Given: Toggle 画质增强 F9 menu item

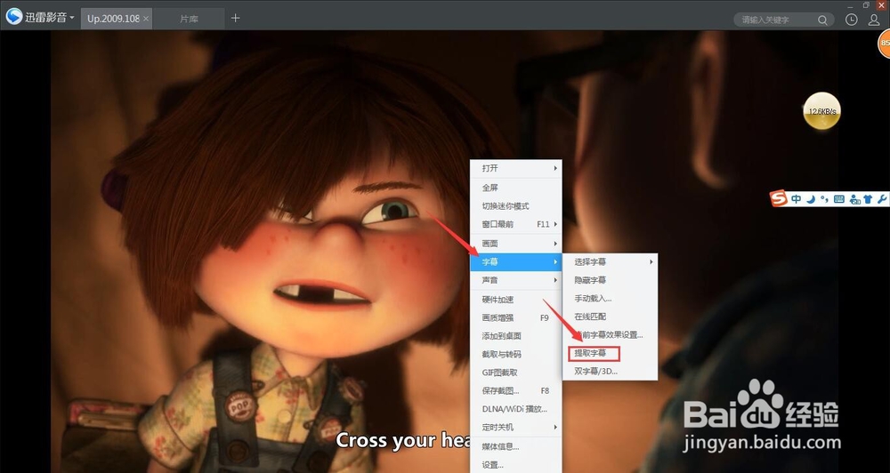Looking at the screenshot, I should [516, 317].
